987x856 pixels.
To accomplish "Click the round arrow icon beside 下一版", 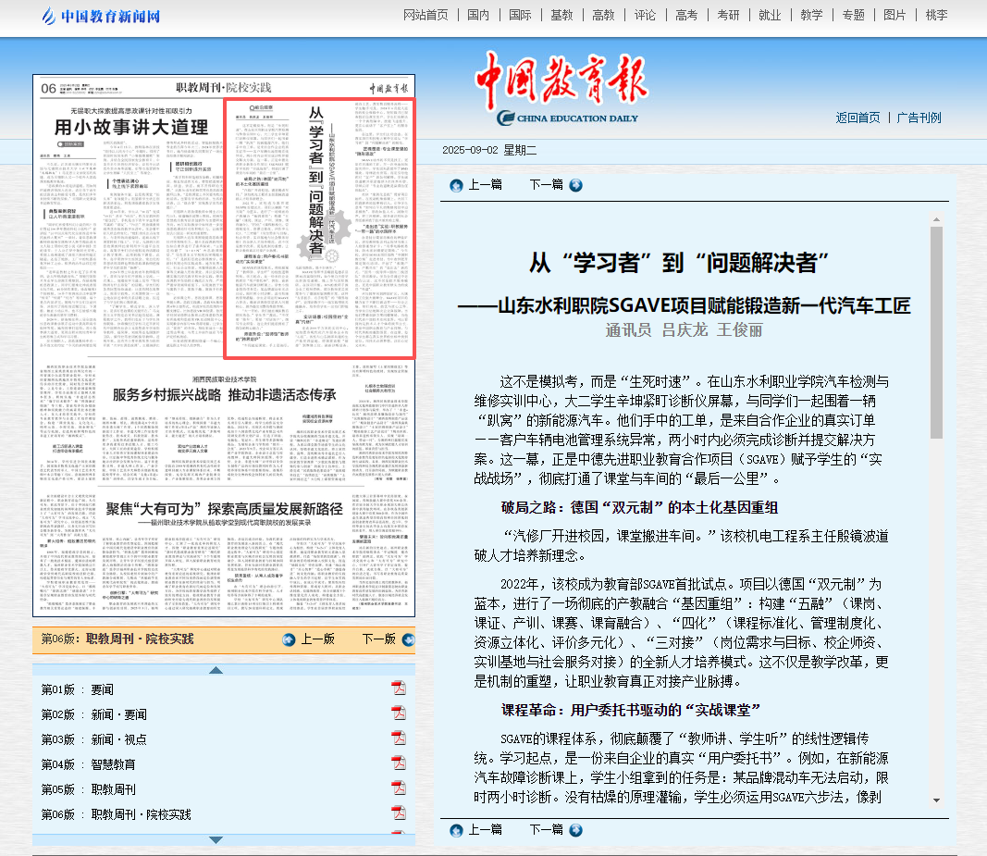I will [407, 639].
